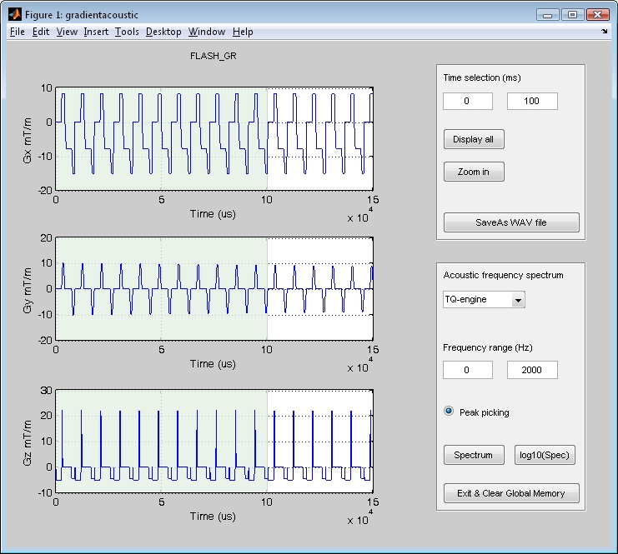The height and width of the screenshot is (554, 618).
Task: Open the Help menu
Action: (243, 32)
